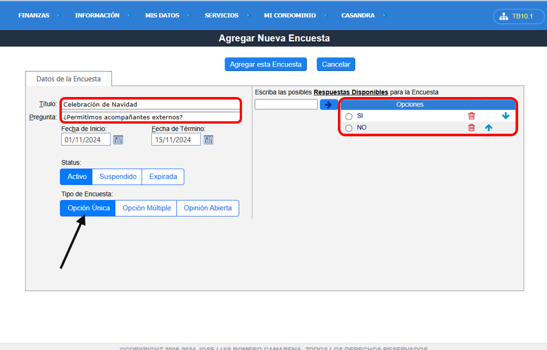547x350 pixels.
Task: Click Agregar esta Encuesta button
Action: click(x=266, y=64)
